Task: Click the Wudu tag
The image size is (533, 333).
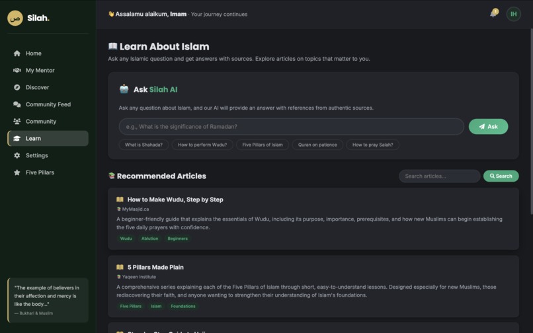Action: click(126, 239)
